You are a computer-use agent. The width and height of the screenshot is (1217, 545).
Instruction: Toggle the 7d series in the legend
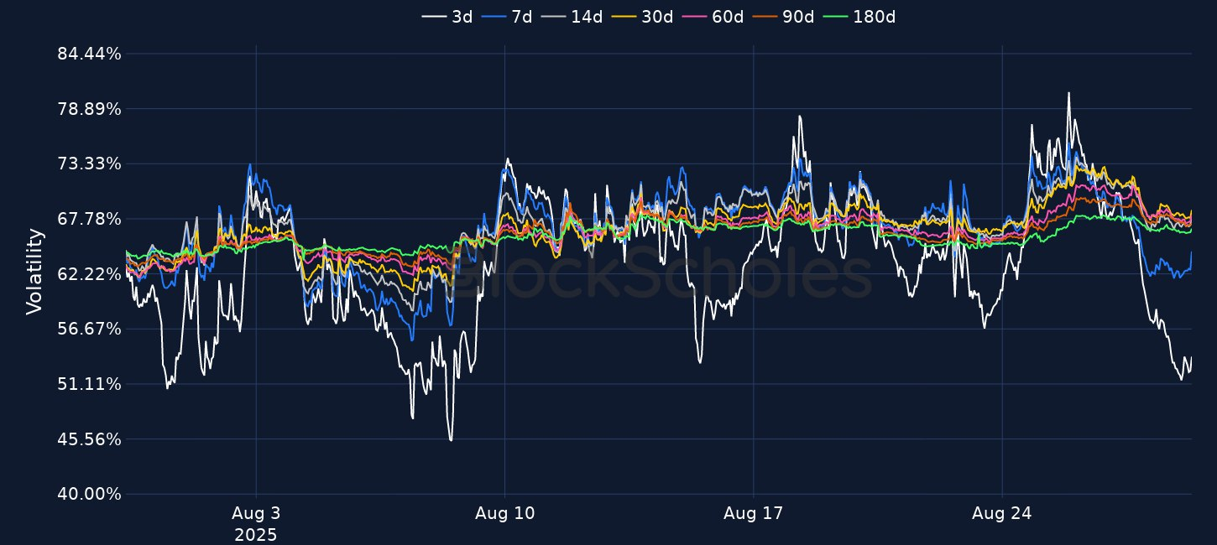tap(507, 16)
